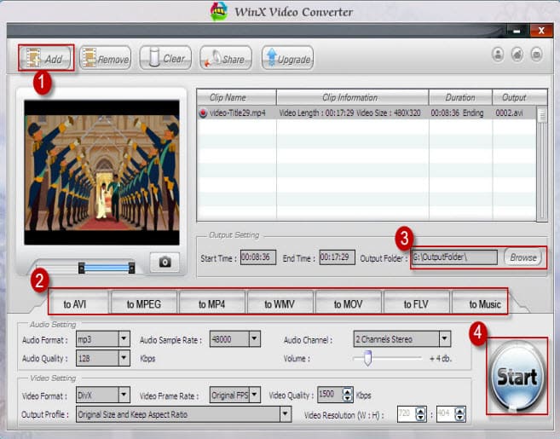The height and width of the screenshot is (439, 560).
Task: Click the Output Folder path field
Action: click(x=454, y=257)
